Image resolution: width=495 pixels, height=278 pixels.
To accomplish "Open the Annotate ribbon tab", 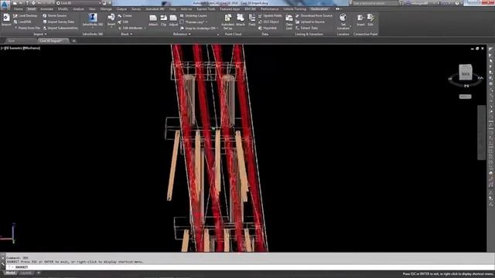I will click(x=46, y=9).
